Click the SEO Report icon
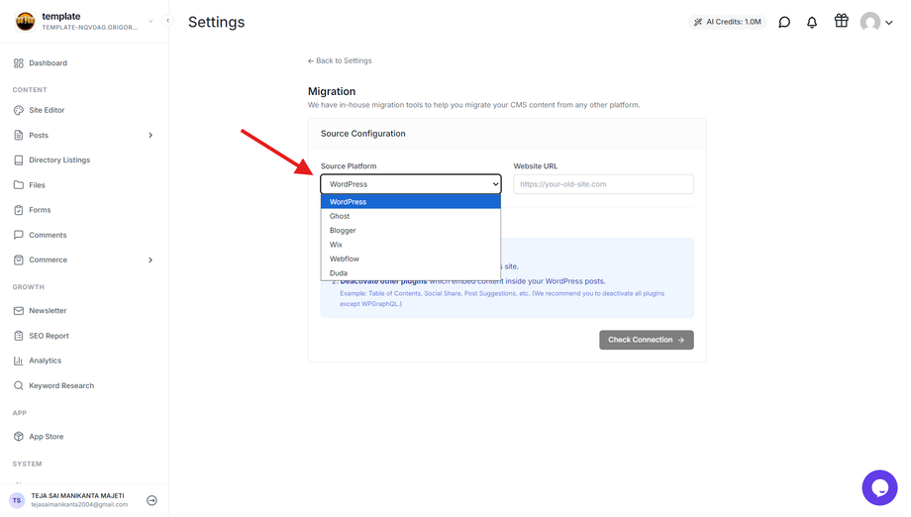This screenshot has height=517, width=911. (19, 336)
